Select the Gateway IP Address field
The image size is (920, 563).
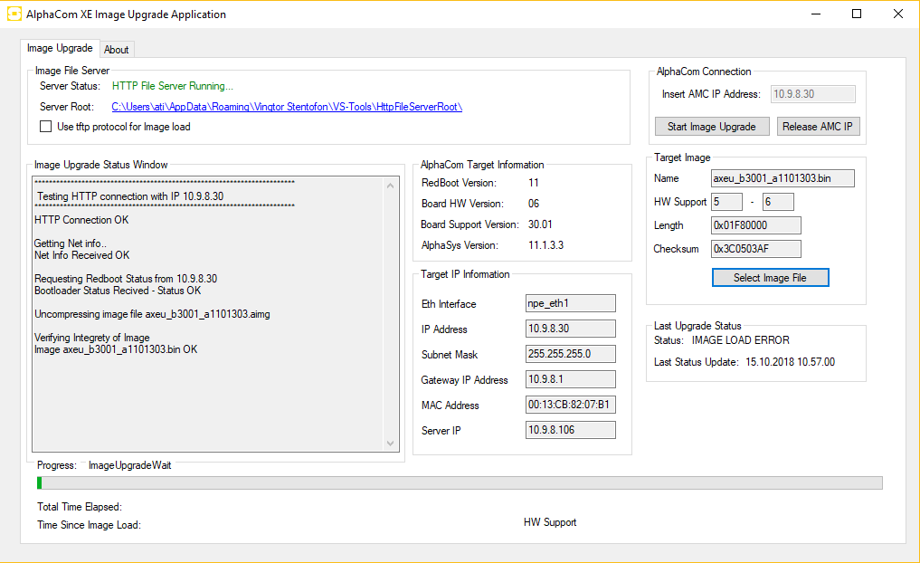(x=570, y=380)
